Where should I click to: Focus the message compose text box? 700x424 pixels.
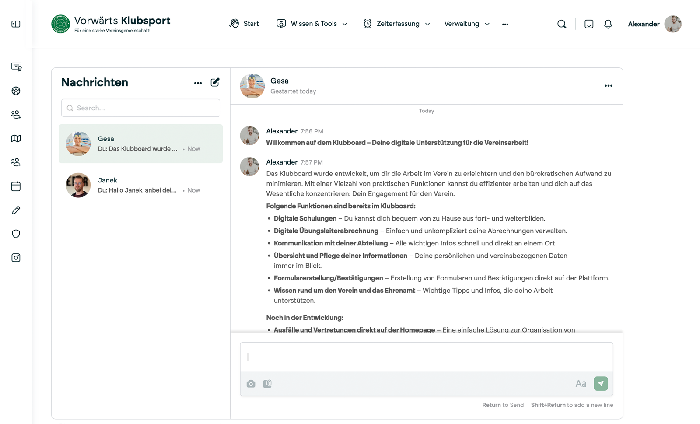[427, 357]
